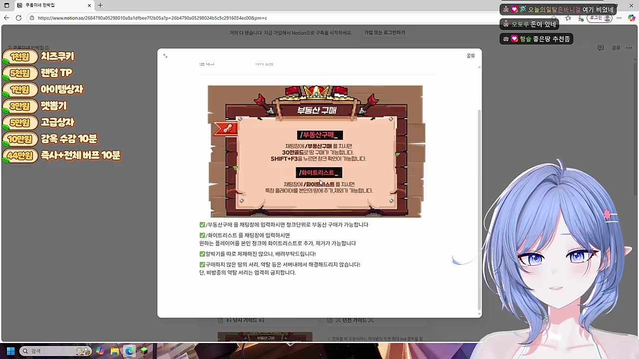This screenshot has width=639, height=359.
Task: Click the 5천원 랜덤 TP overlay item
Action: pyautogui.click(x=37, y=73)
